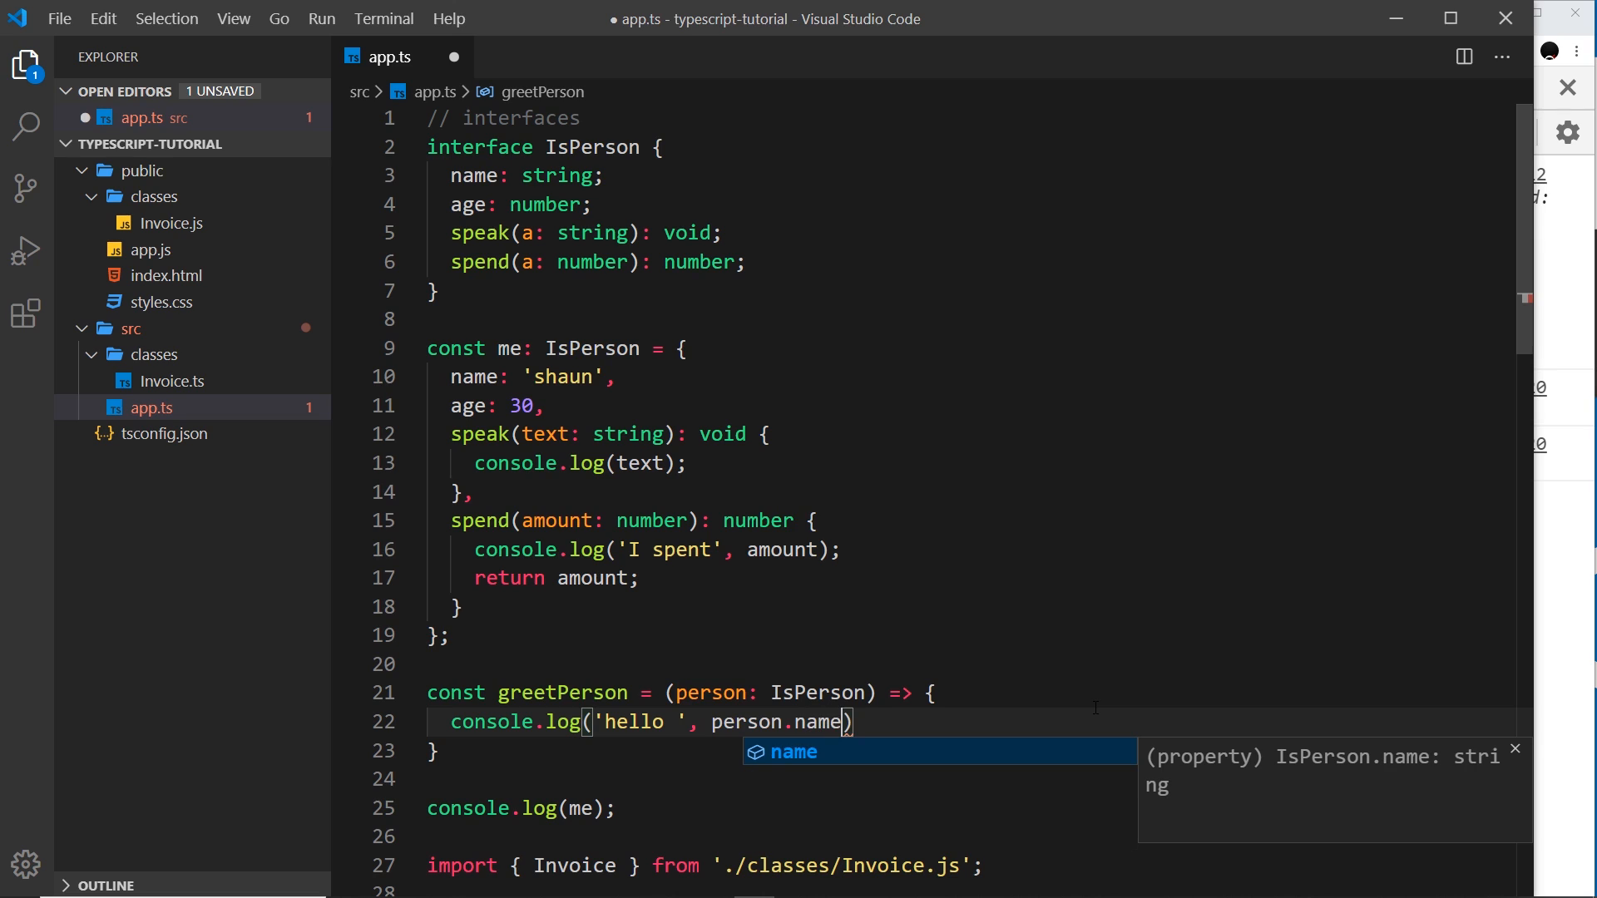Open Manage gear in activity bar
1597x898 pixels.
point(27,864)
